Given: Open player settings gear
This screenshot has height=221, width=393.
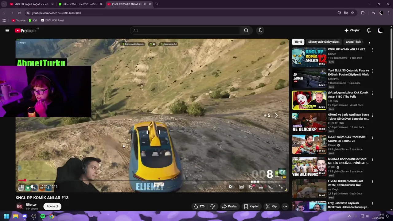Looking at the screenshot, I should [251, 187].
